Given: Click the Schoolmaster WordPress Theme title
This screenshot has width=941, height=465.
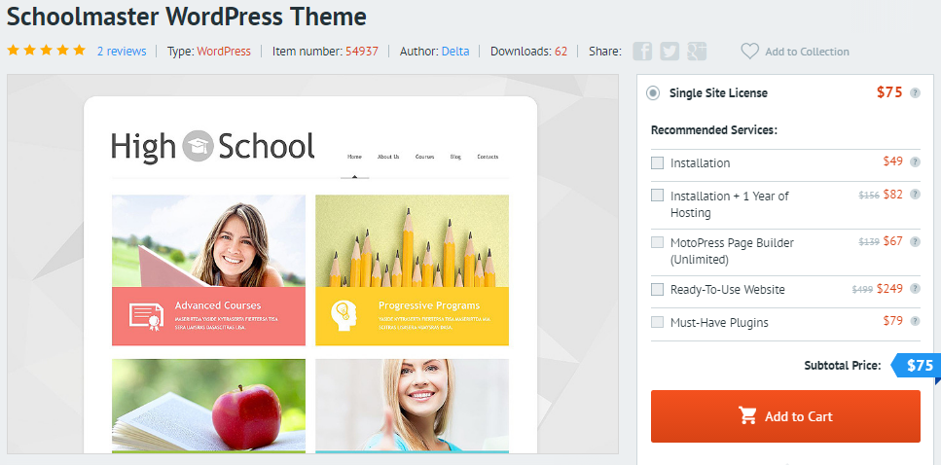Looking at the screenshot, I should [187, 17].
